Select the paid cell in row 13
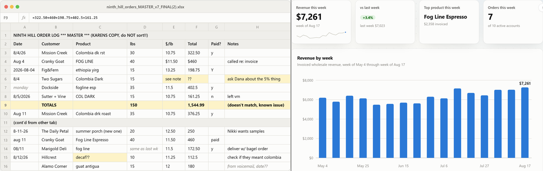The height and width of the screenshot is (171, 543). pos(216,140)
